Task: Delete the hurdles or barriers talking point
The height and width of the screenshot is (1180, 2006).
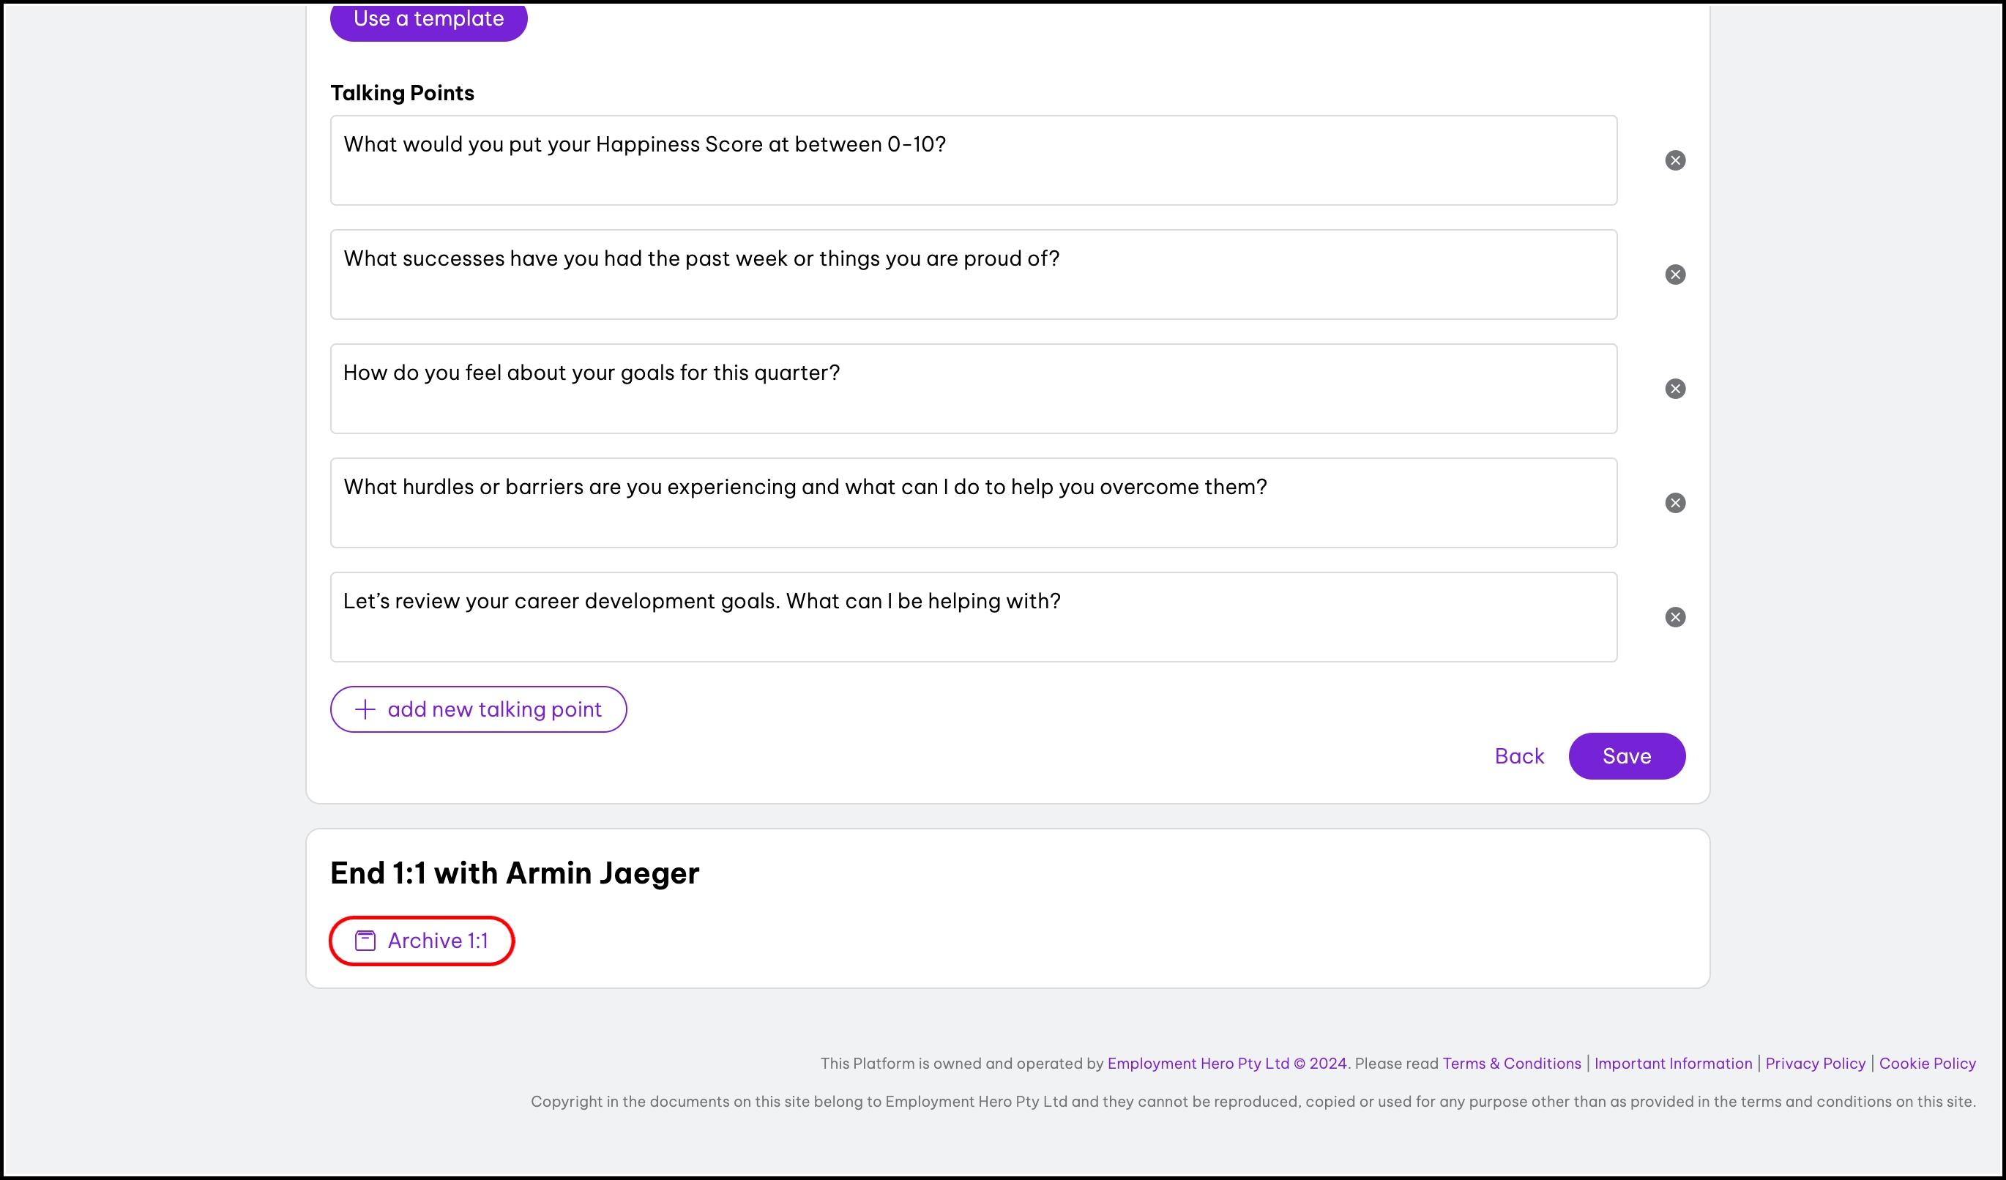Action: (x=1675, y=503)
